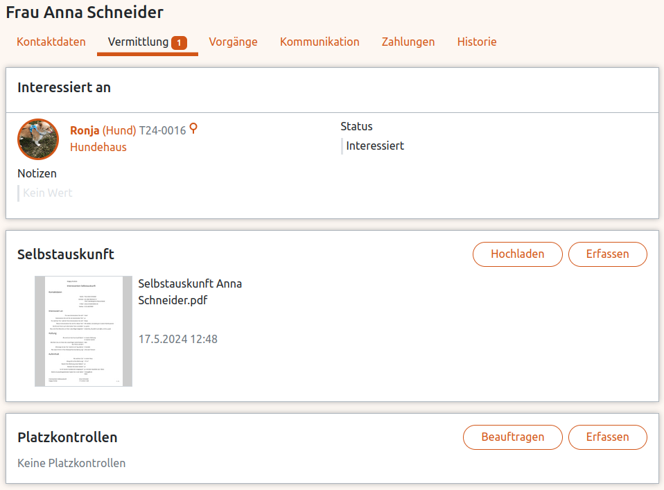Click Ronja's round profile photo
664x490 pixels.
pos(38,139)
